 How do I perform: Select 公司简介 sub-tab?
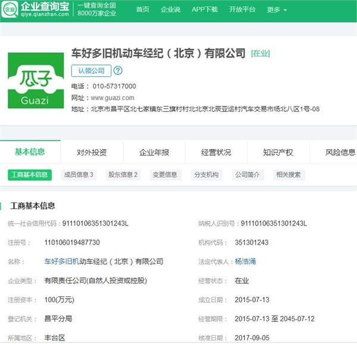click(248, 175)
